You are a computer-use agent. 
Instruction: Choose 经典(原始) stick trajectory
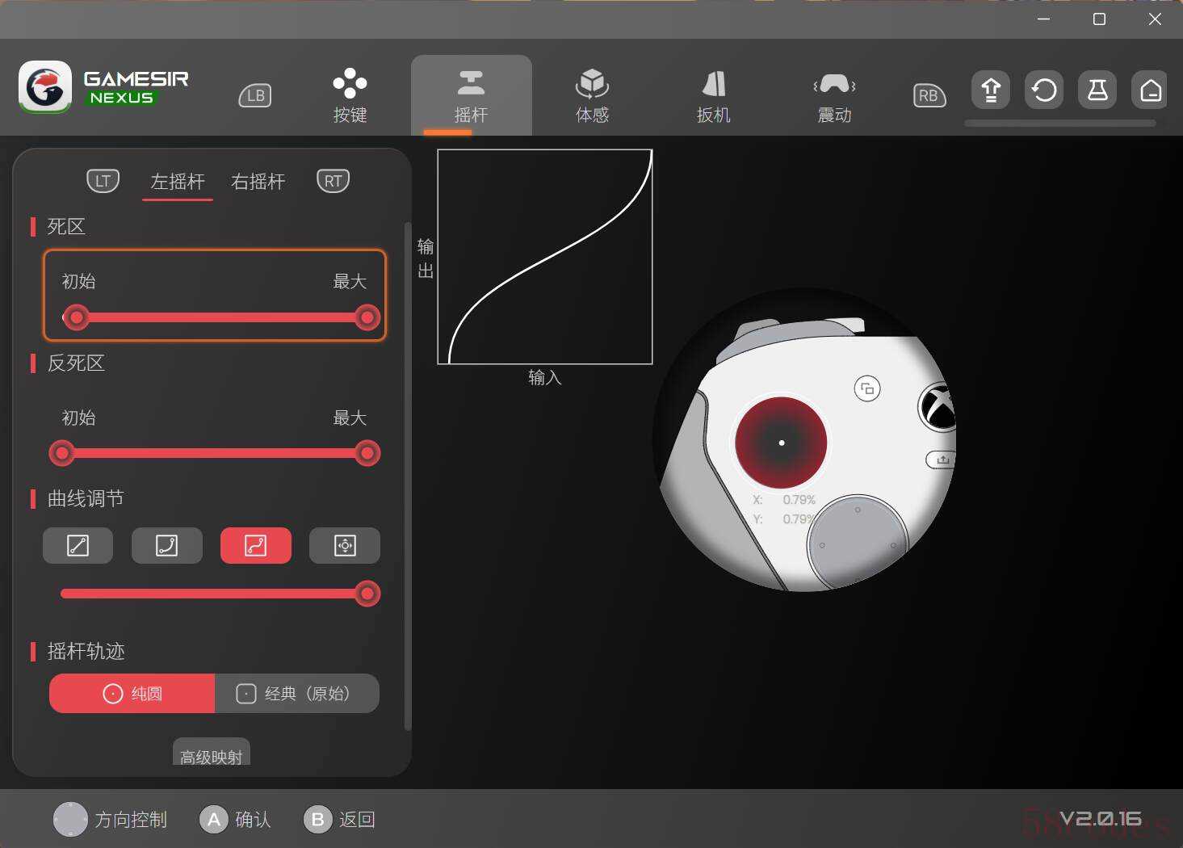click(x=297, y=693)
